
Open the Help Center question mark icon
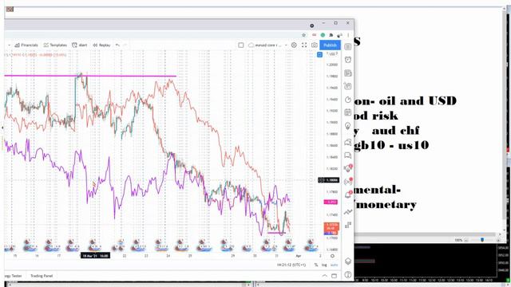pos(348,274)
